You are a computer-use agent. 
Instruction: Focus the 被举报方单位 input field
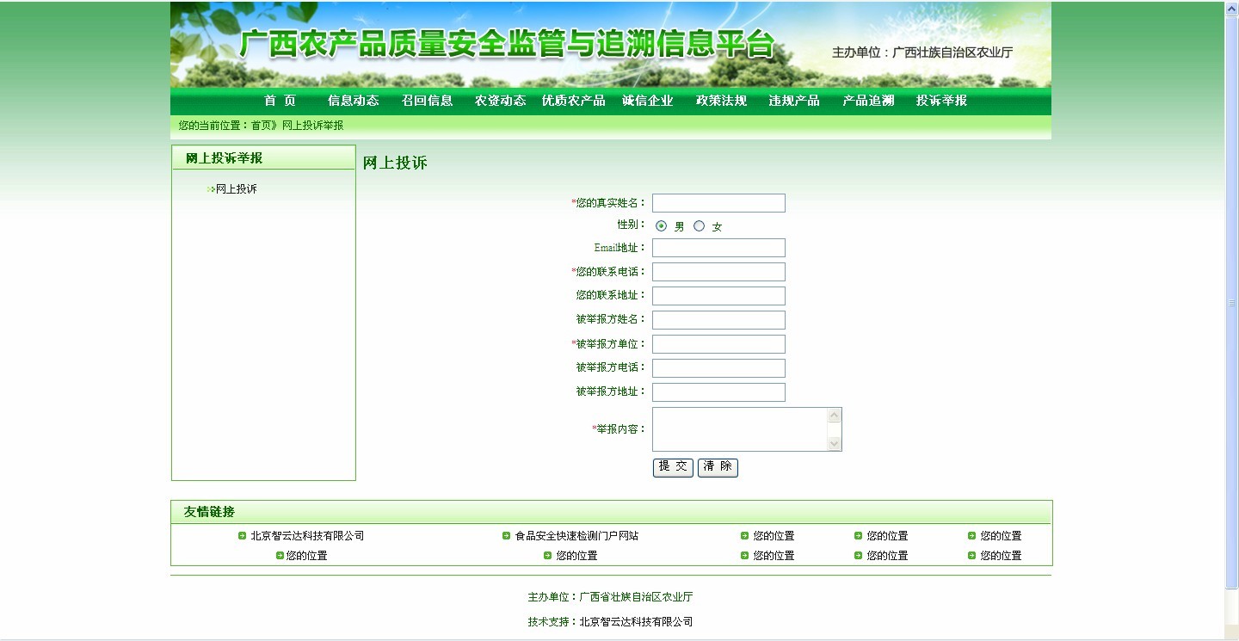[718, 344]
